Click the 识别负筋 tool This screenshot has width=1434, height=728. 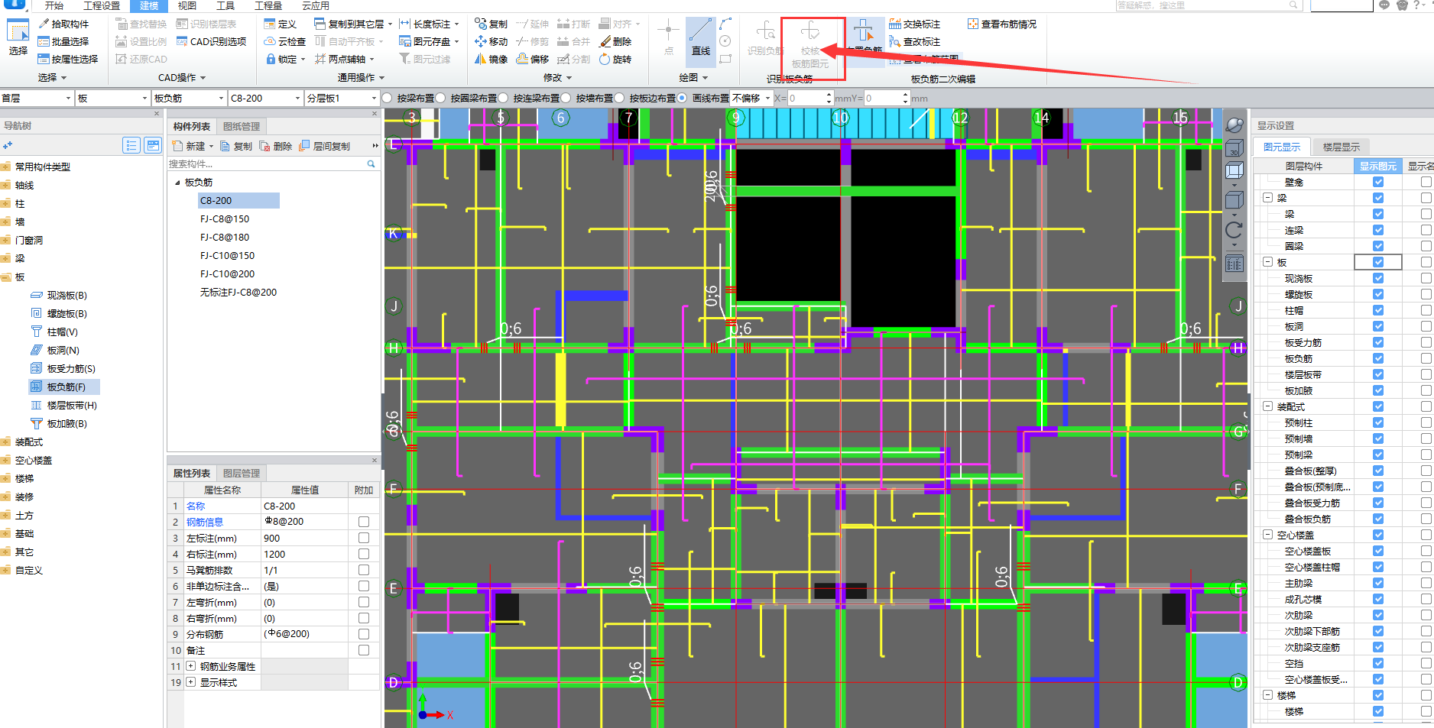click(x=765, y=40)
